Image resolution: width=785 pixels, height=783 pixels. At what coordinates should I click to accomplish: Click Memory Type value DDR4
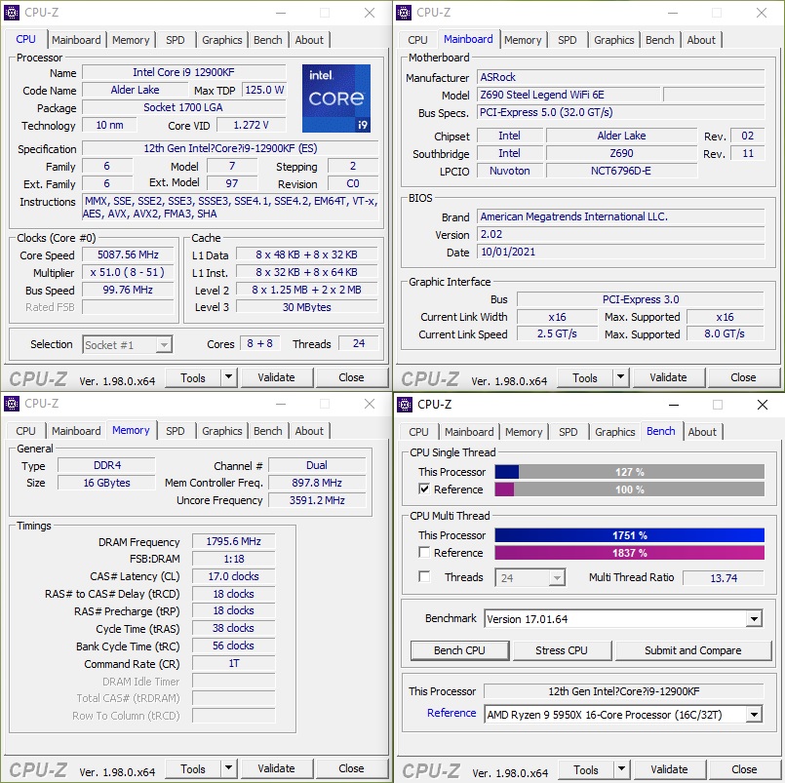click(106, 465)
